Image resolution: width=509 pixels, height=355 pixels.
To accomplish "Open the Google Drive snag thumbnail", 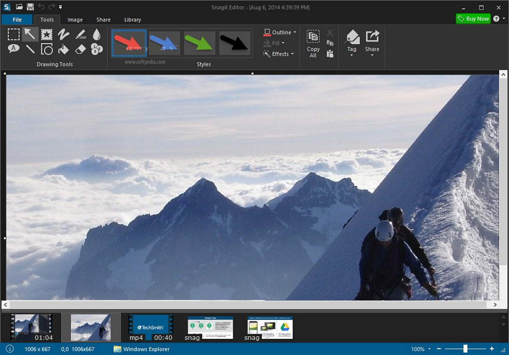I will coord(269,327).
